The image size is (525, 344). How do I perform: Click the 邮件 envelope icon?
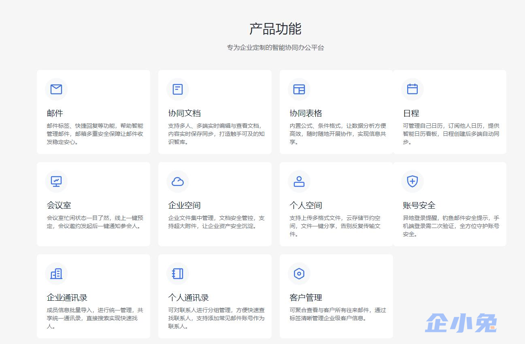(56, 89)
